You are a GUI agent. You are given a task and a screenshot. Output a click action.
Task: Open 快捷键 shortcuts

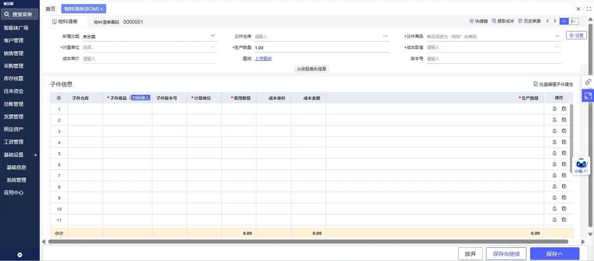click(478, 21)
